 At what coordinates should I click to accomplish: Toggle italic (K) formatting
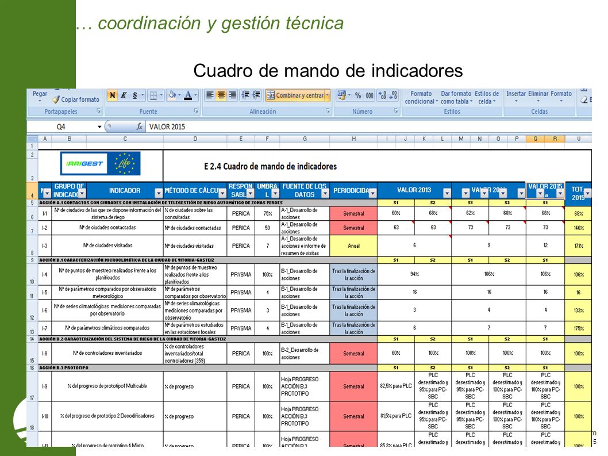coord(124,95)
